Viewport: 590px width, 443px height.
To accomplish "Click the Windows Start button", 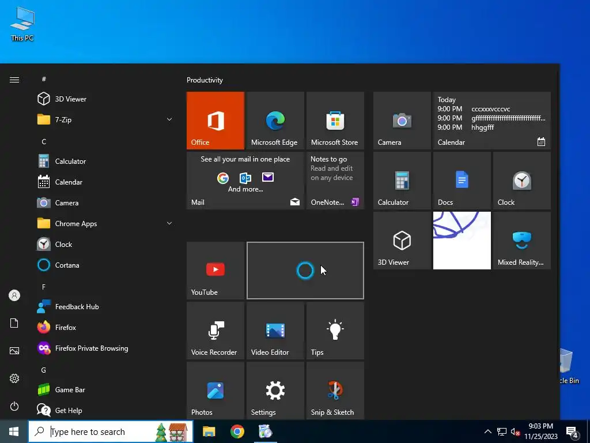I will click(x=14, y=431).
